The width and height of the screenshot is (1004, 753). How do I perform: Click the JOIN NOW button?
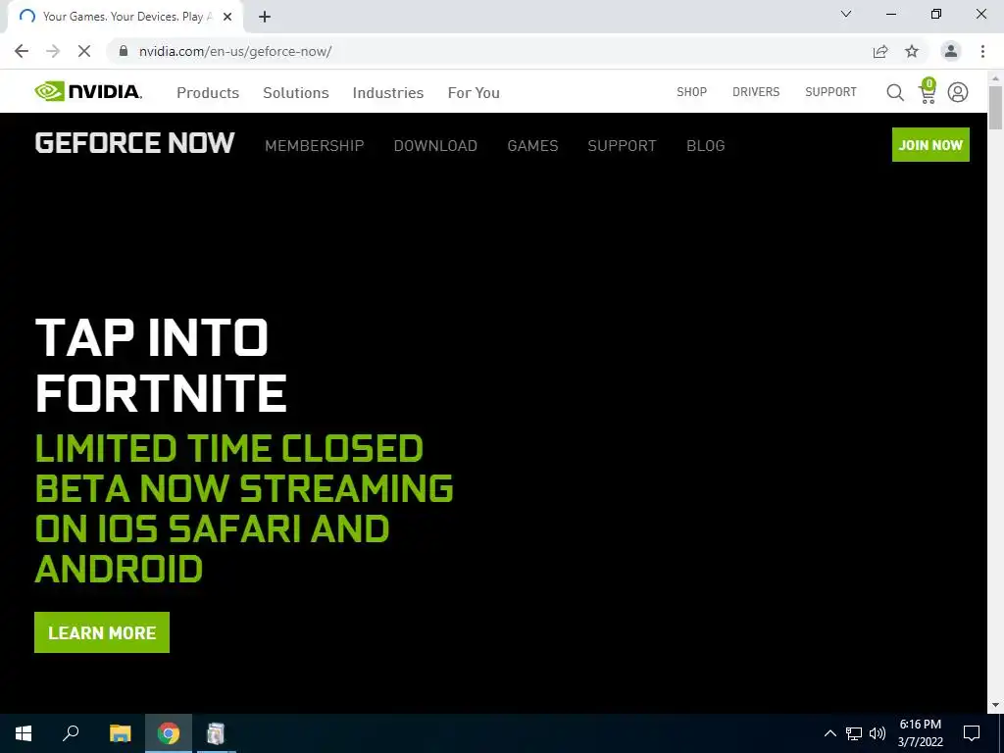tap(930, 145)
